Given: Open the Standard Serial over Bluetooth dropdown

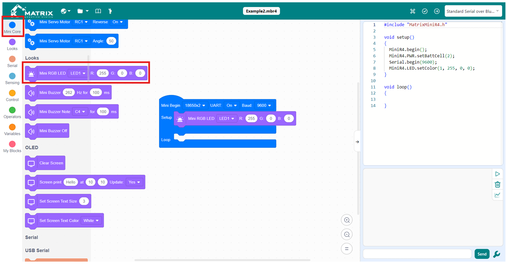Looking at the screenshot, I should tap(473, 11).
